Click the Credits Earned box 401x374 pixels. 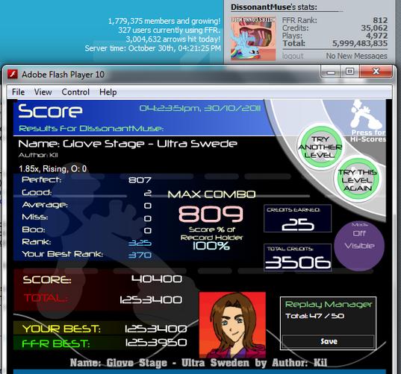coord(297,218)
